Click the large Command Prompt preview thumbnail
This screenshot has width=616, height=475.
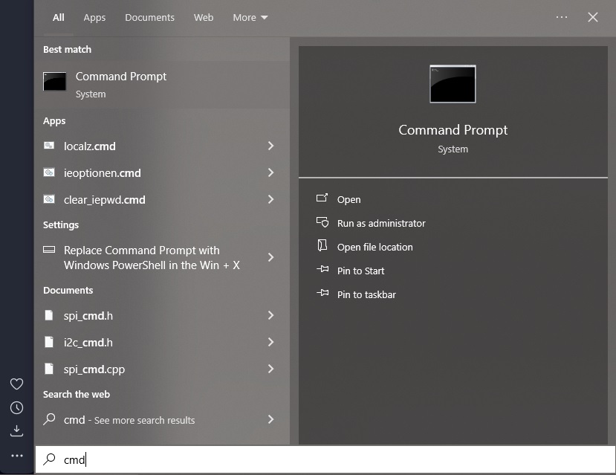click(x=453, y=84)
